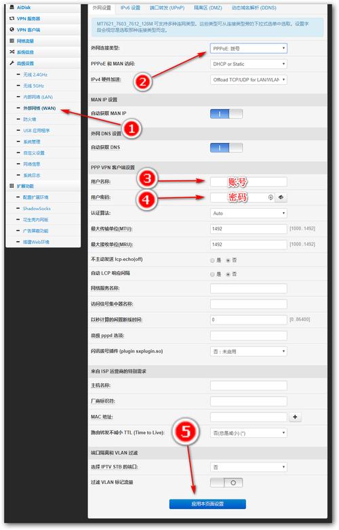
Task: Open the 外网连接类型 PPPoE dropdown
Action: pos(248,48)
